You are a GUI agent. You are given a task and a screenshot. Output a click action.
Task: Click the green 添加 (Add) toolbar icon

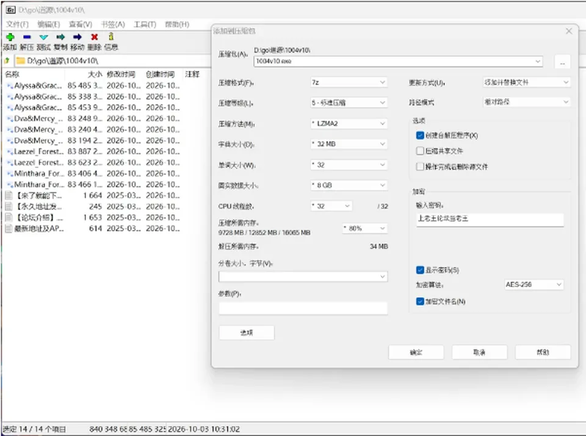pyautogui.click(x=10, y=37)
